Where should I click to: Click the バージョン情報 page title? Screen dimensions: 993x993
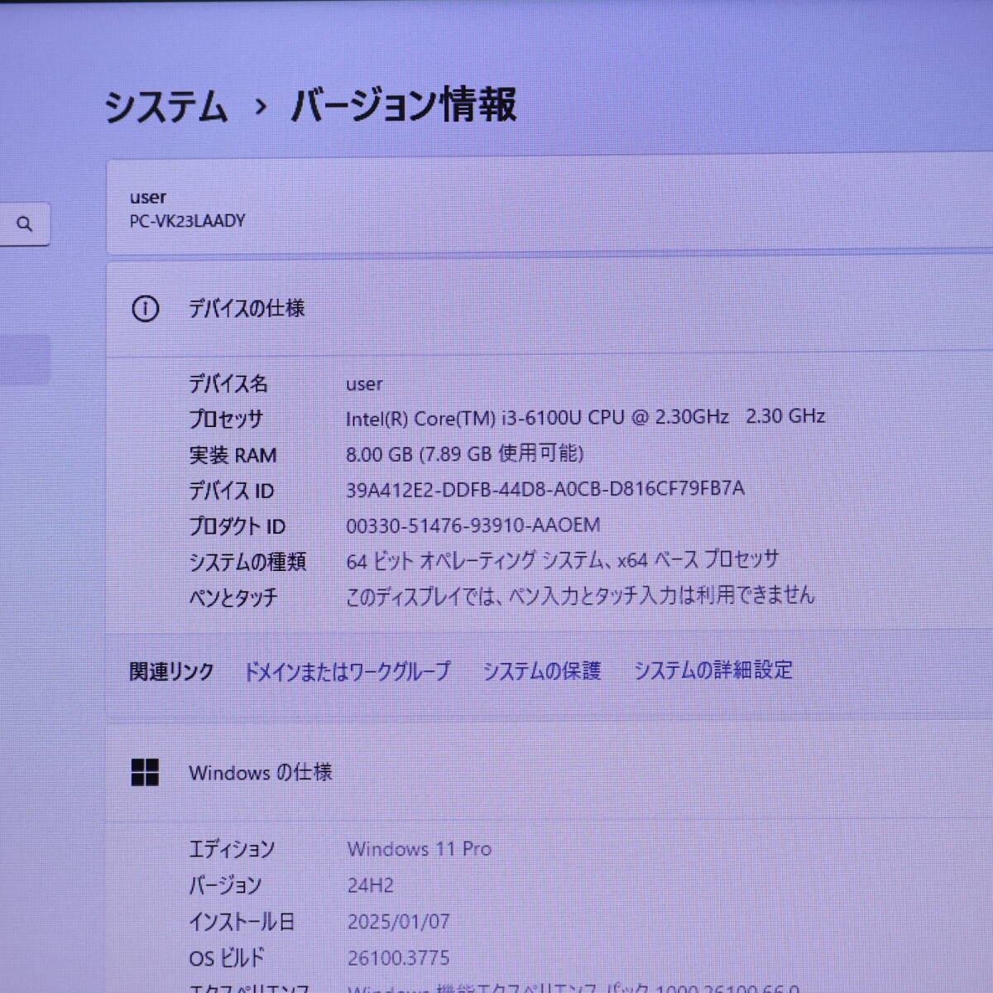404,105
